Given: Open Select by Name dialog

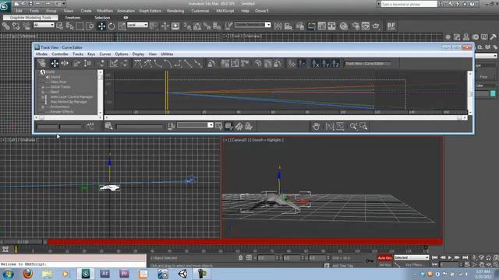Looking at the screenshot, I should pyautogui.click(x=69, y=26).
